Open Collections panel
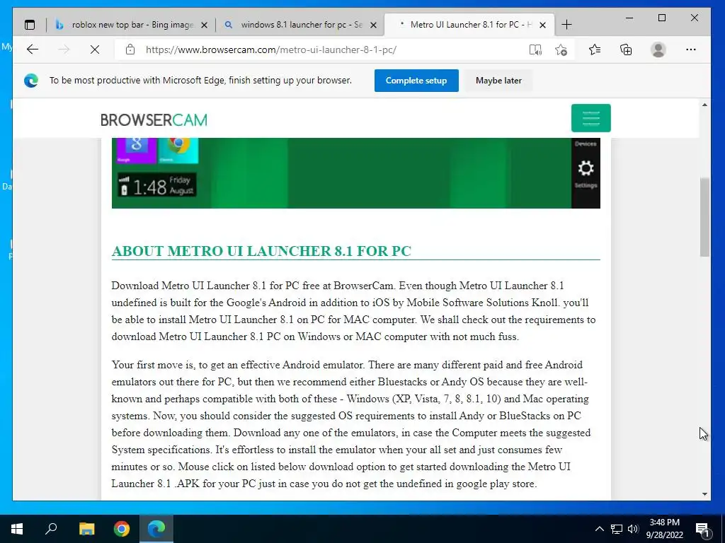 click(626, 49)
